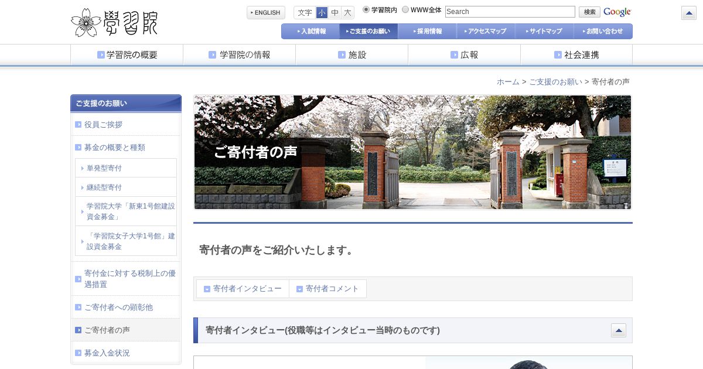Open 社会連携 main menu

[x=576, y=55]
